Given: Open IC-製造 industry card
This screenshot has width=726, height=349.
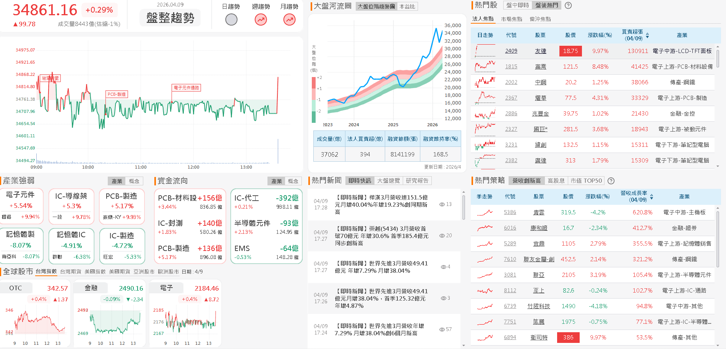Looking at the screenshot, I should pyautogui.click(x=122, y=246).
